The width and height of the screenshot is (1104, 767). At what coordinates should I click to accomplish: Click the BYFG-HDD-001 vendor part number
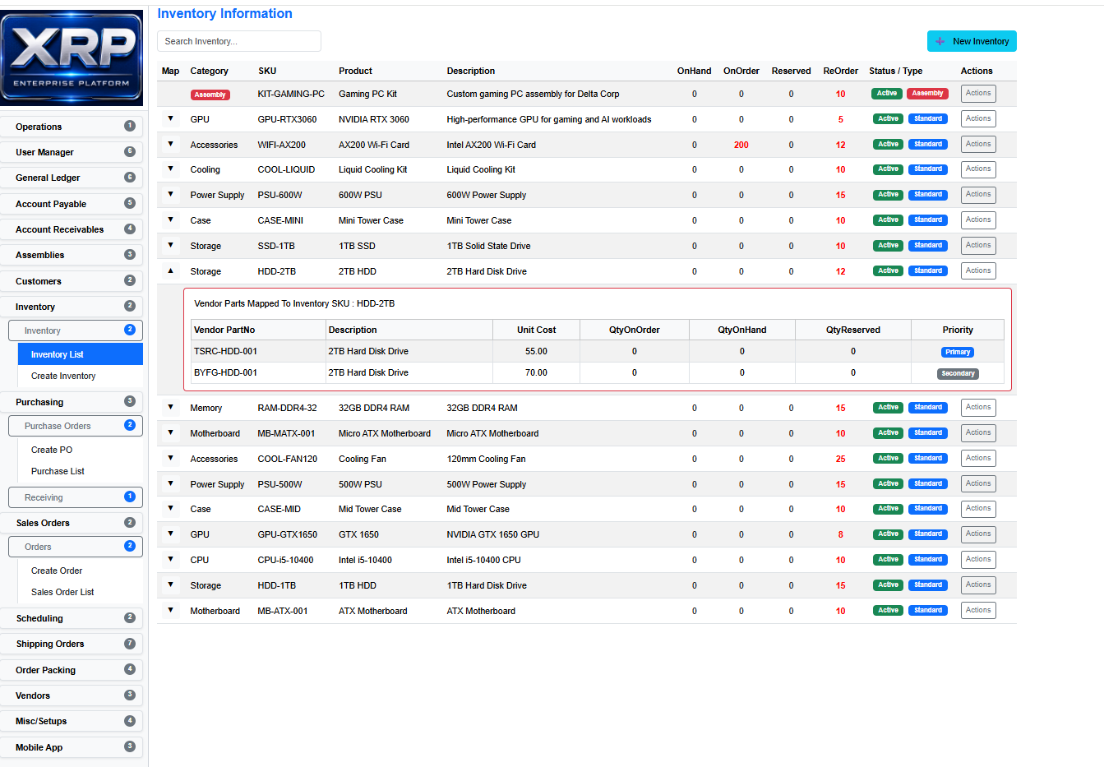(225, 372)
